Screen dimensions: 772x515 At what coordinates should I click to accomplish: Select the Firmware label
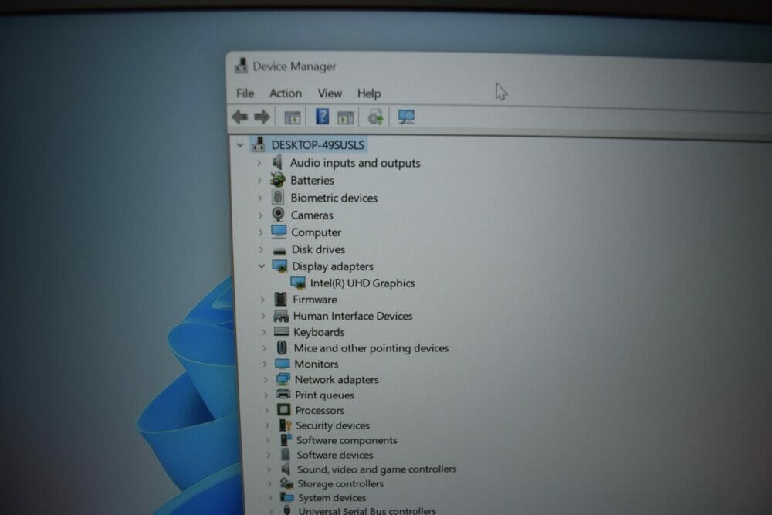315,300
